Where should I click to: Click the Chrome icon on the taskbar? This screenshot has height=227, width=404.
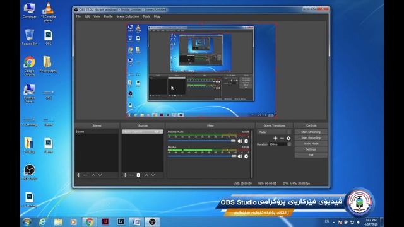[90, 221]
